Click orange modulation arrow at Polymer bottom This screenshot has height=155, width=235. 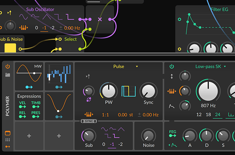click(8, 147)
